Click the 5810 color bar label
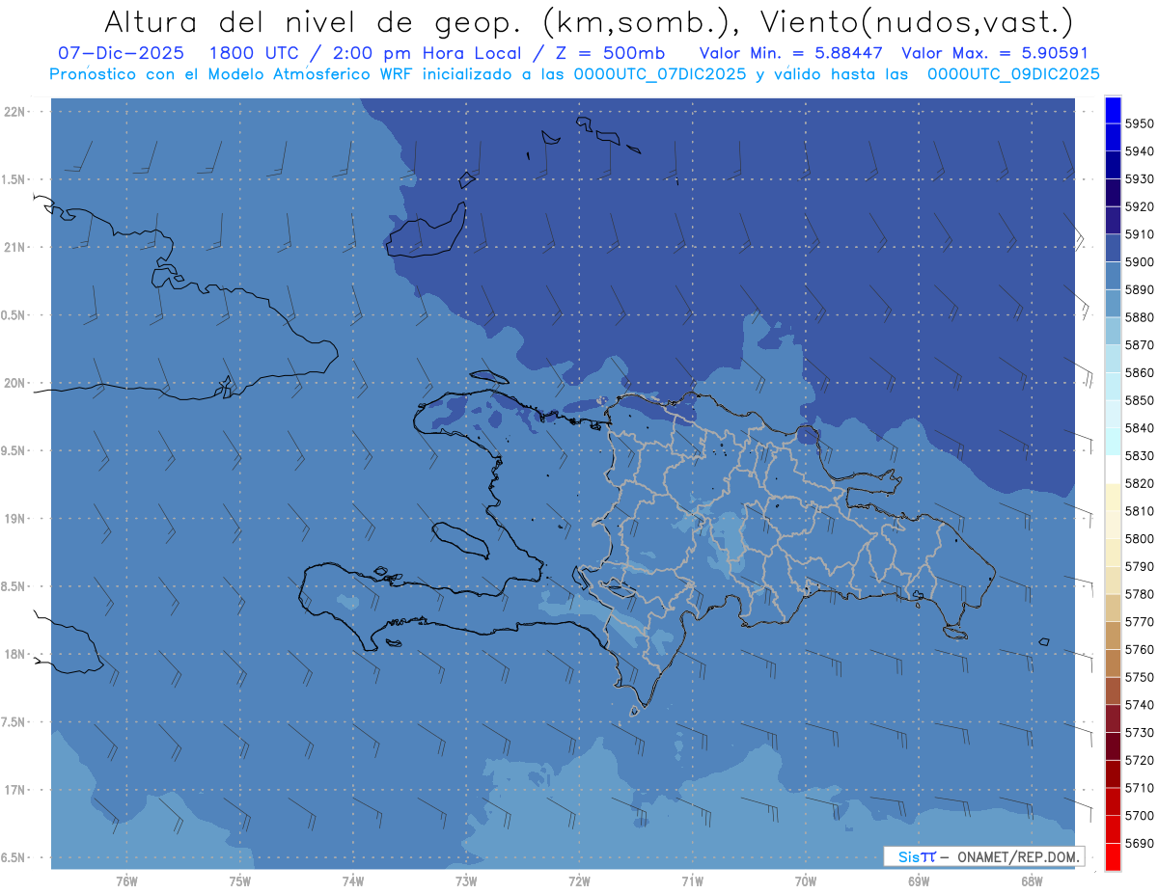The image size is (1158, 894). click(1139, 511)
